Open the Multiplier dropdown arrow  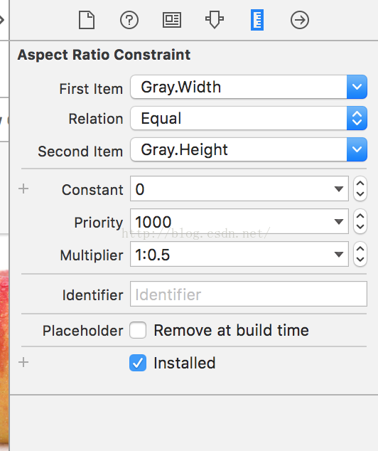(339, 254)
